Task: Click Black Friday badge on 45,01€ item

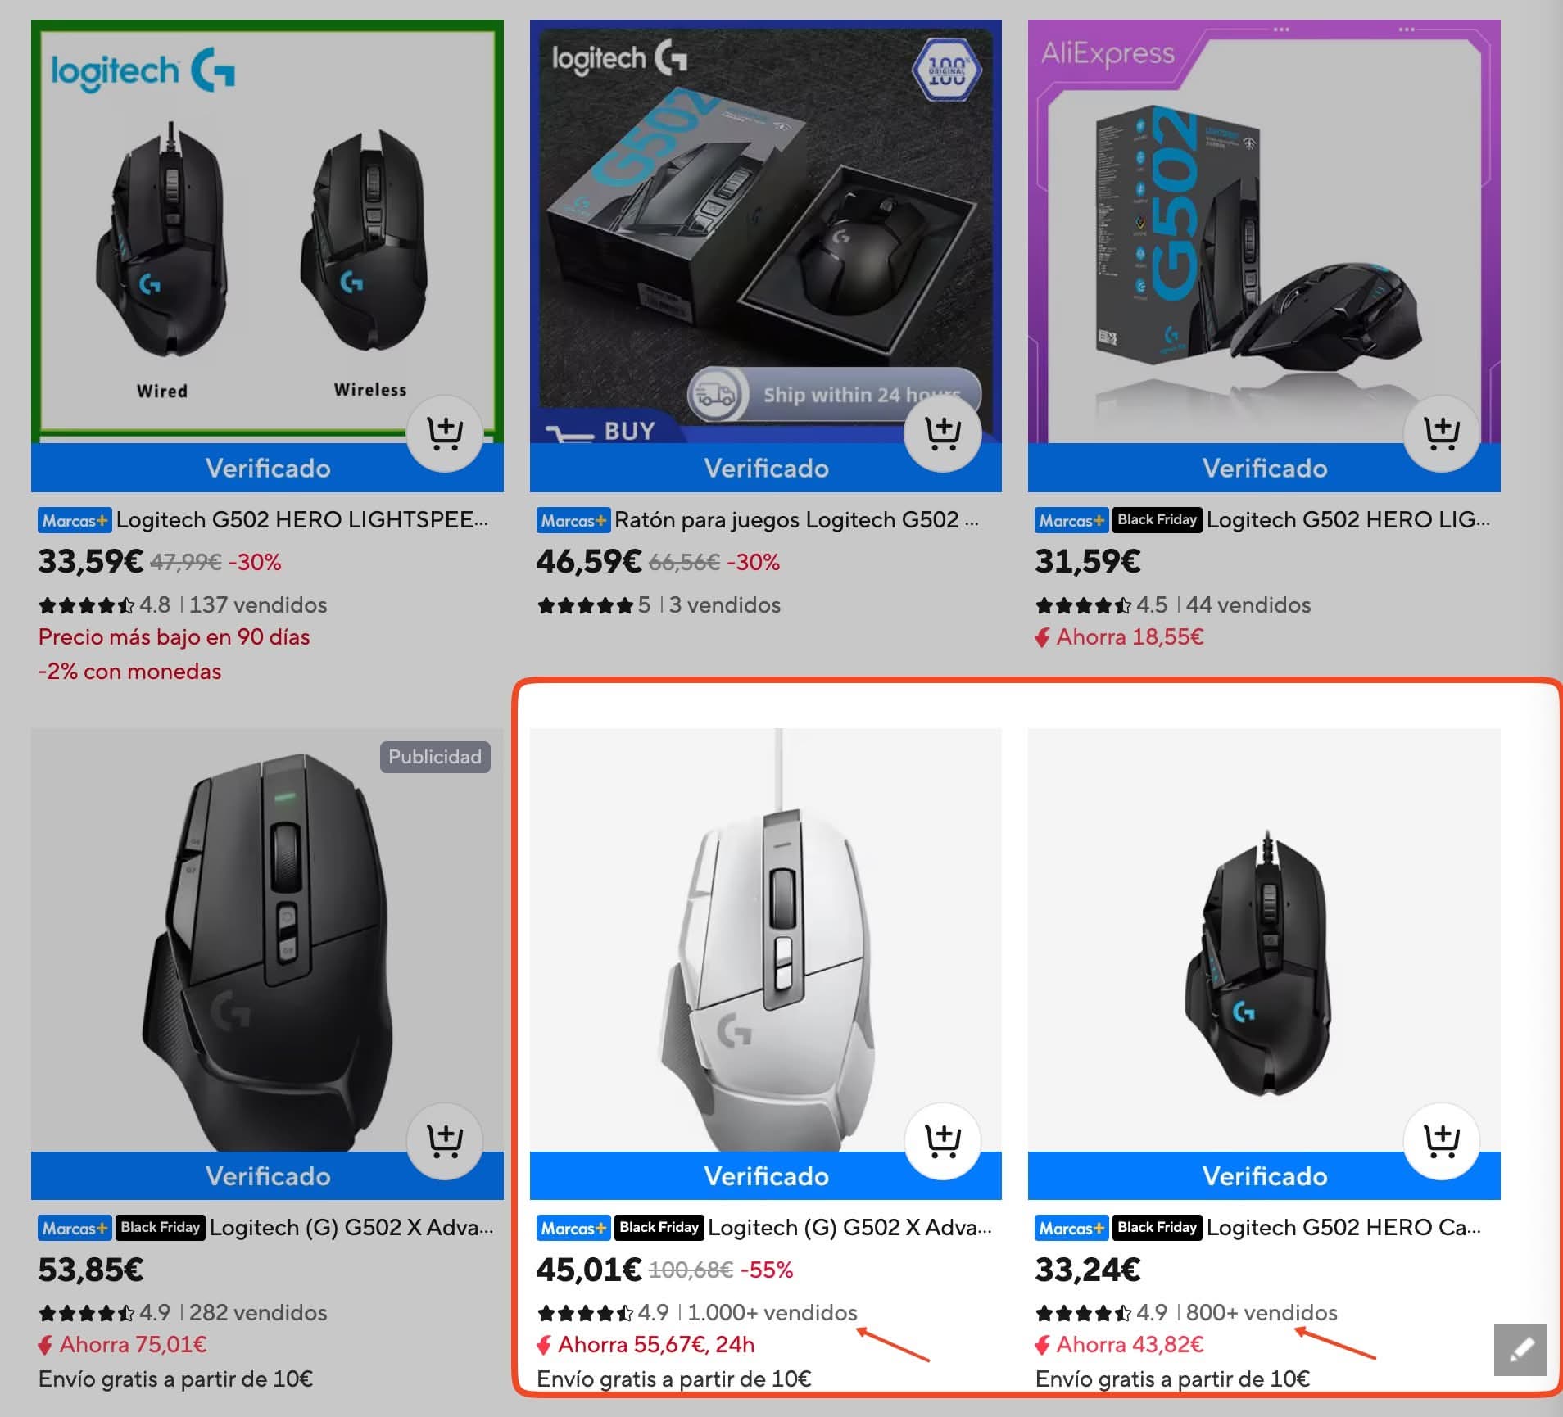Action: point(659,1227)
